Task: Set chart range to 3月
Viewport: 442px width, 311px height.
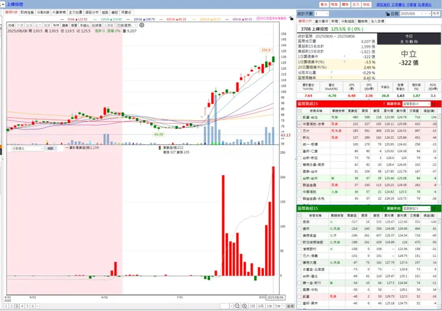Action: pos(252,306)
